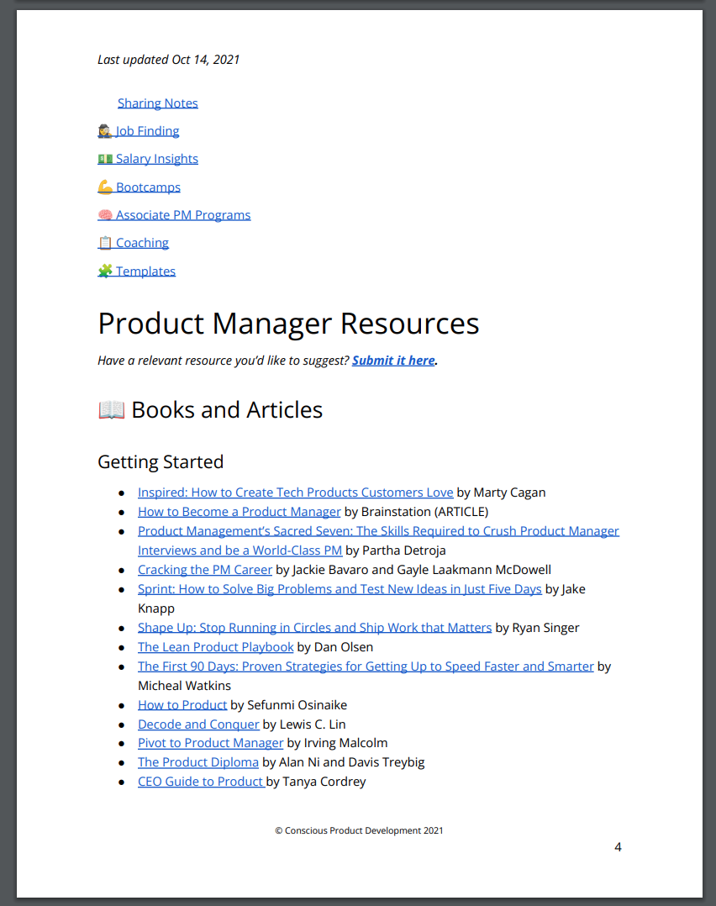Open the Sprint: How to Solve Big Problems link

[340, 589]
